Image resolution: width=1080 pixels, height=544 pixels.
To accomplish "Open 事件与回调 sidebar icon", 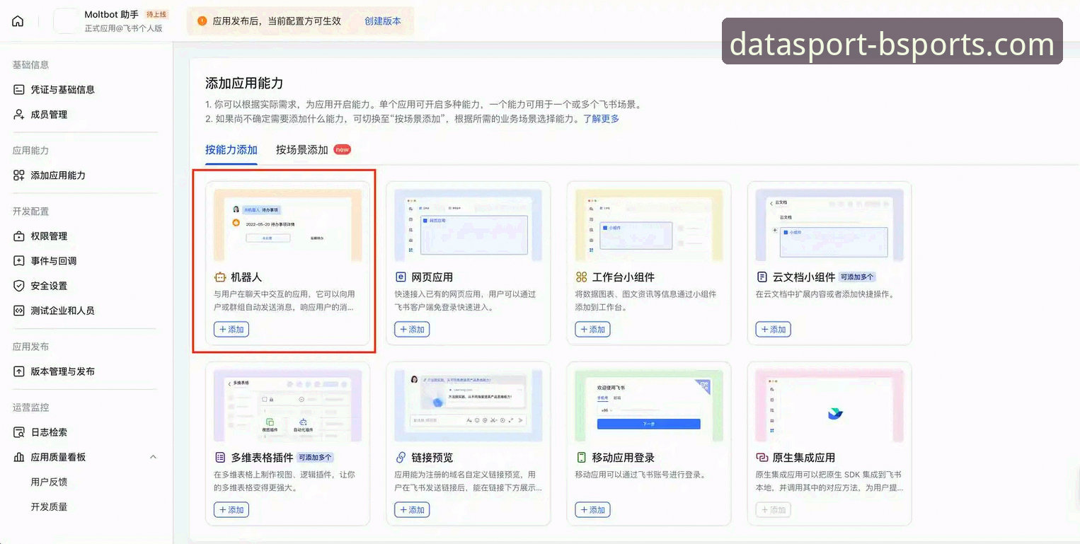I will coord(19,261).
